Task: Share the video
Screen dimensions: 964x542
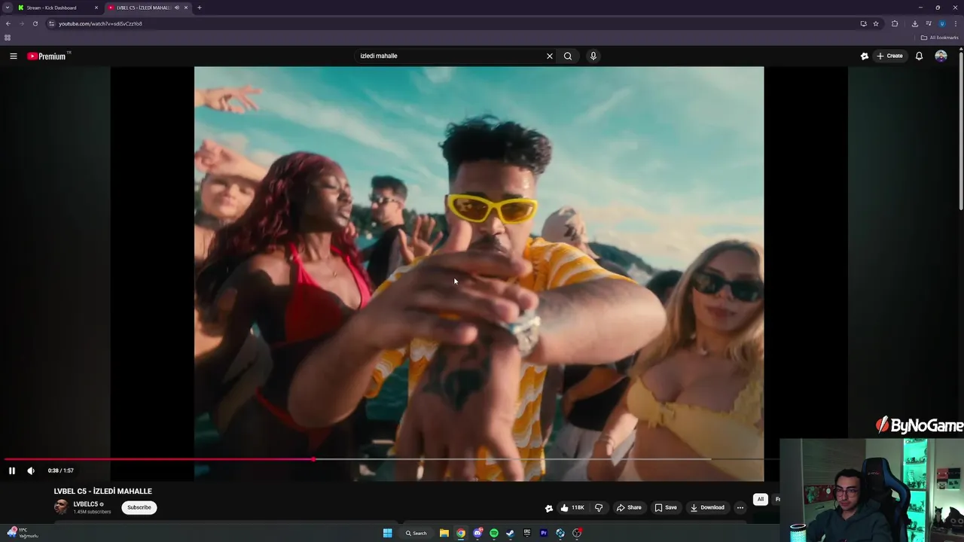Action: (x=629, y=507)
